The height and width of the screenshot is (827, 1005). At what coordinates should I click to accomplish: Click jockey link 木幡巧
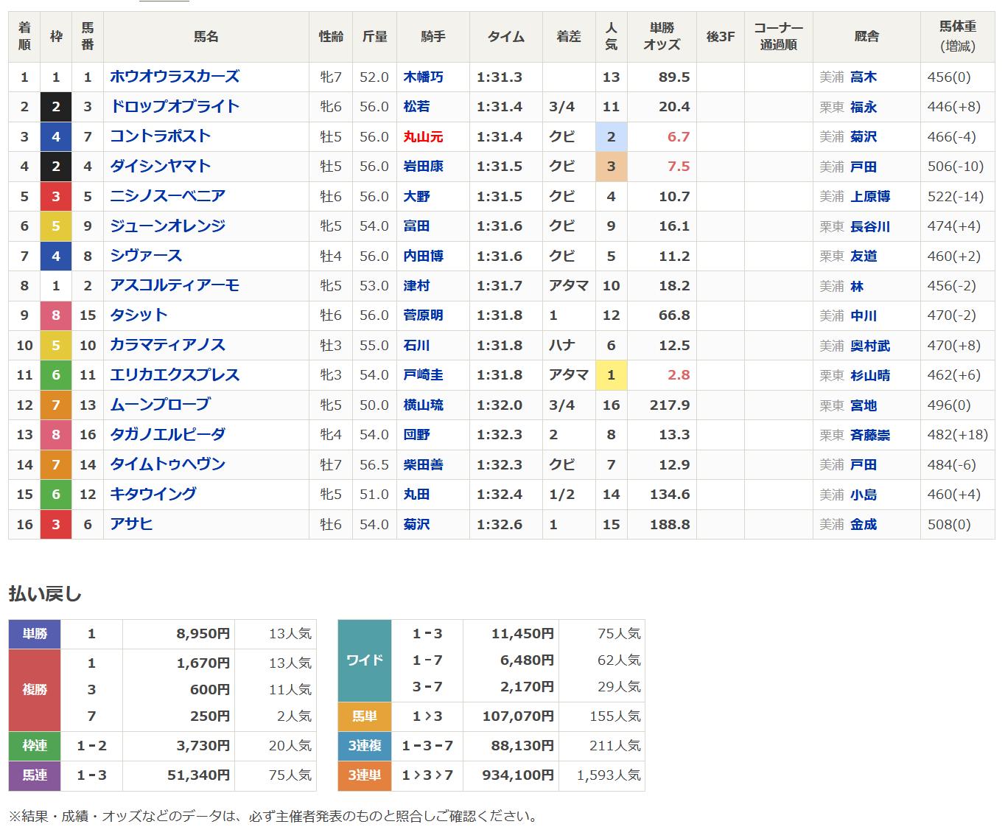point(423,77)
